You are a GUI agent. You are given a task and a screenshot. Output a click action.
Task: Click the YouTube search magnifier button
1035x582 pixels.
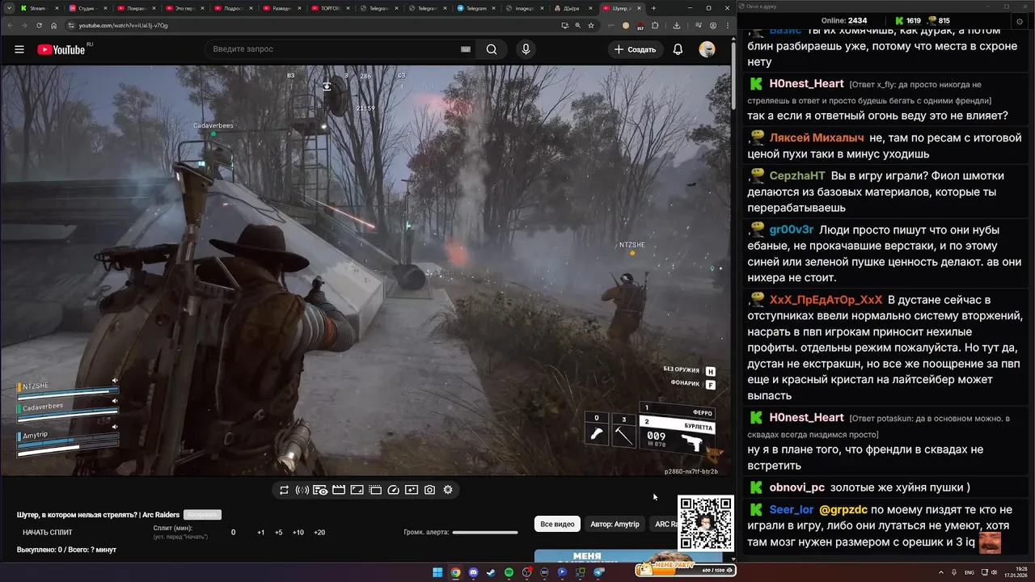[492, 49]
